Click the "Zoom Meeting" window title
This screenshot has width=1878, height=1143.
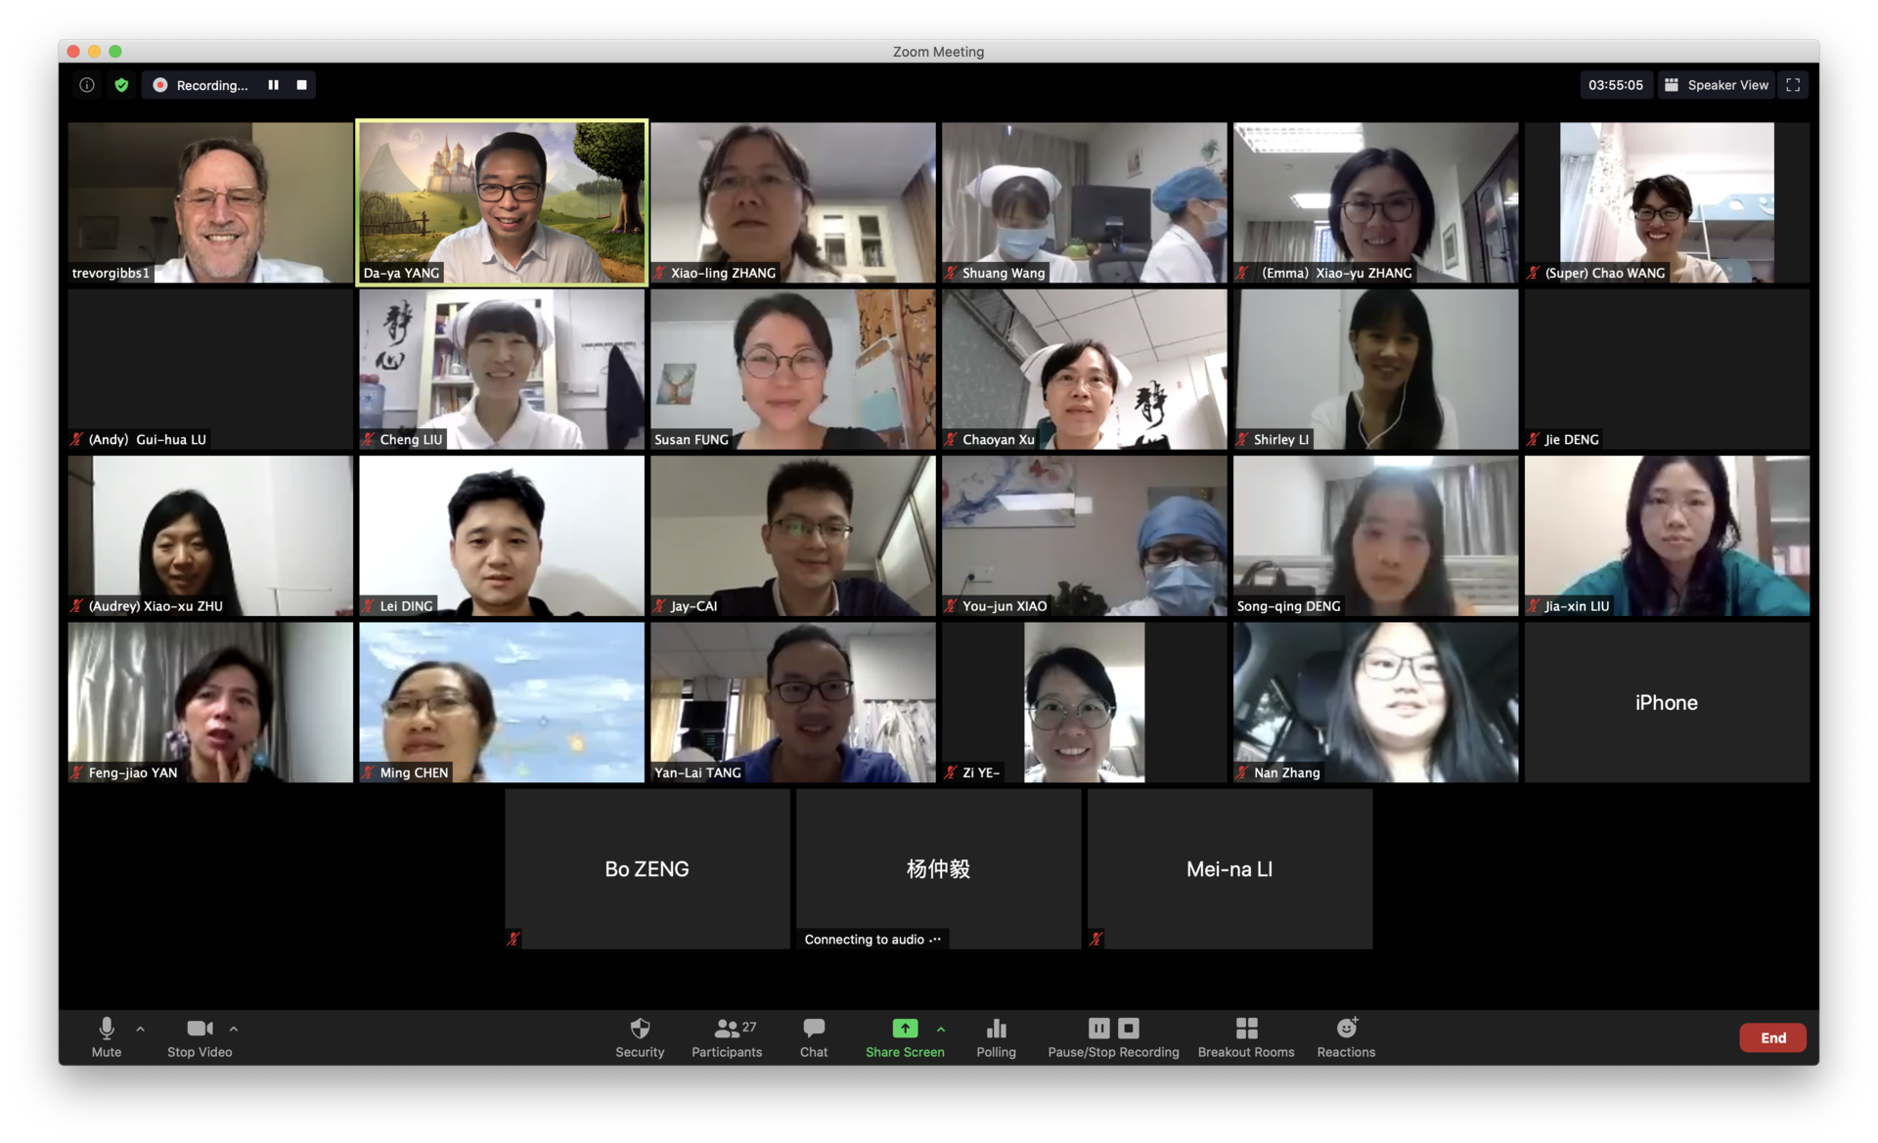[x=938, y=52]
